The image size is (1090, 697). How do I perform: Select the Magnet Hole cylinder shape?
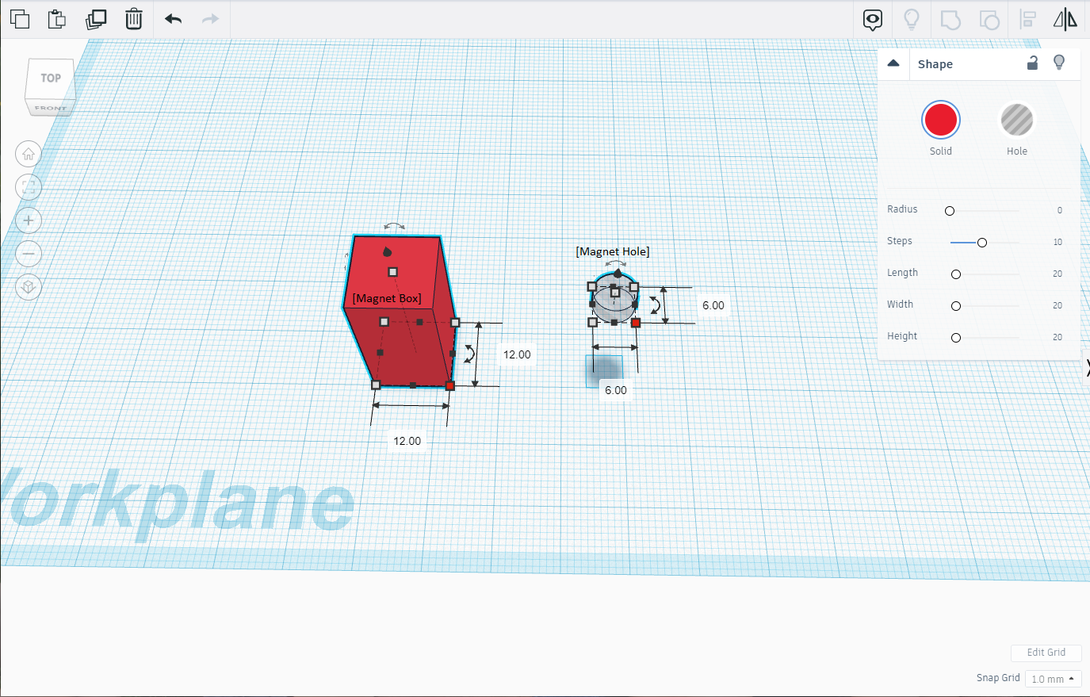614,298
